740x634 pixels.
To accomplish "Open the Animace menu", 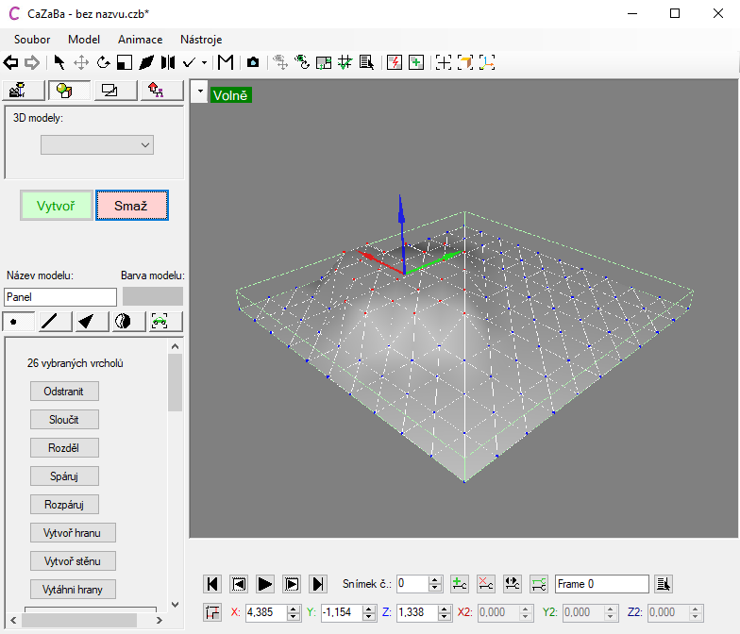I will (140, 40).
